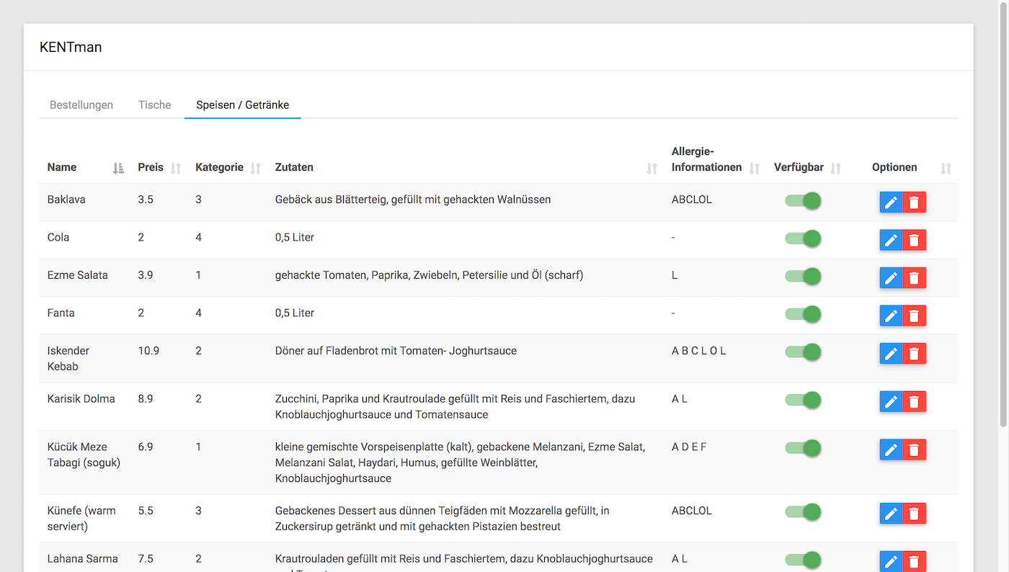Image resolution: width=1009 pixels, height=572 pixels.
Task: Click the Kücük Meze Tabagi price 6.9
Action: 146,447
